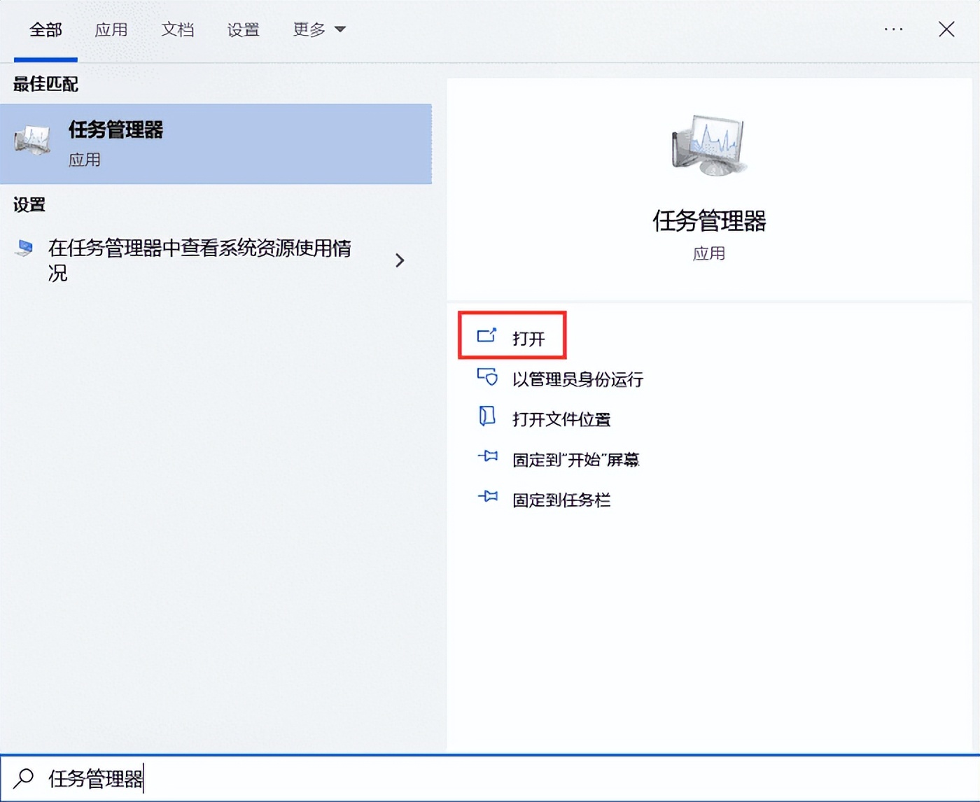Viewport: 980px width, 802px height.
Task: Switch to the 应用 tab
Action: [111, 30]
